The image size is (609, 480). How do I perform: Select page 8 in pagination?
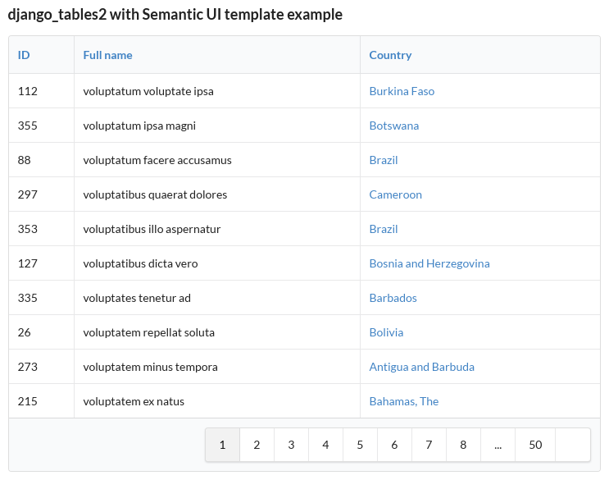pyautogui.click(x=463, y=445)
